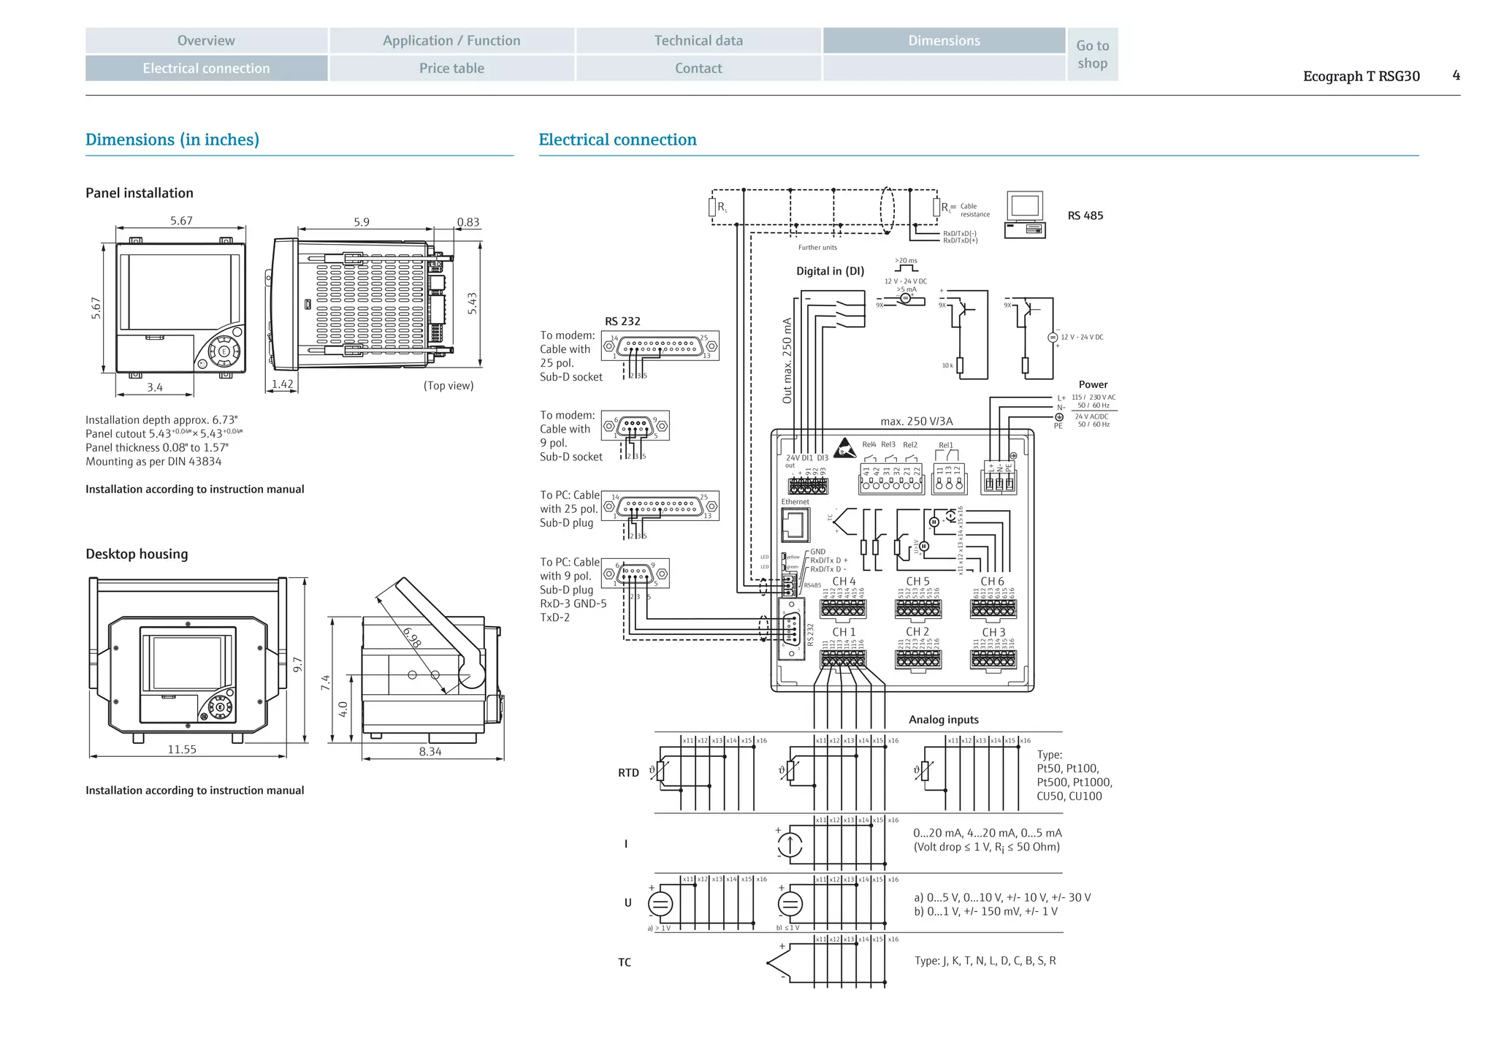The image size is (1496, 1058).
Task: Click the Ethernet port symbol
Action: click(x=795, y=524)
